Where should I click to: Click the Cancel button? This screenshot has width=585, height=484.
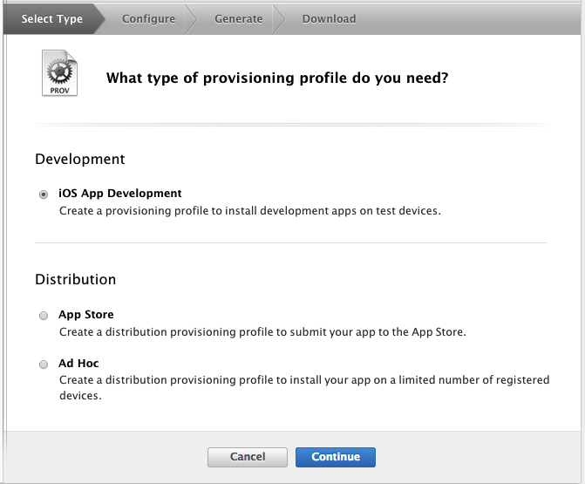[248, 457]
